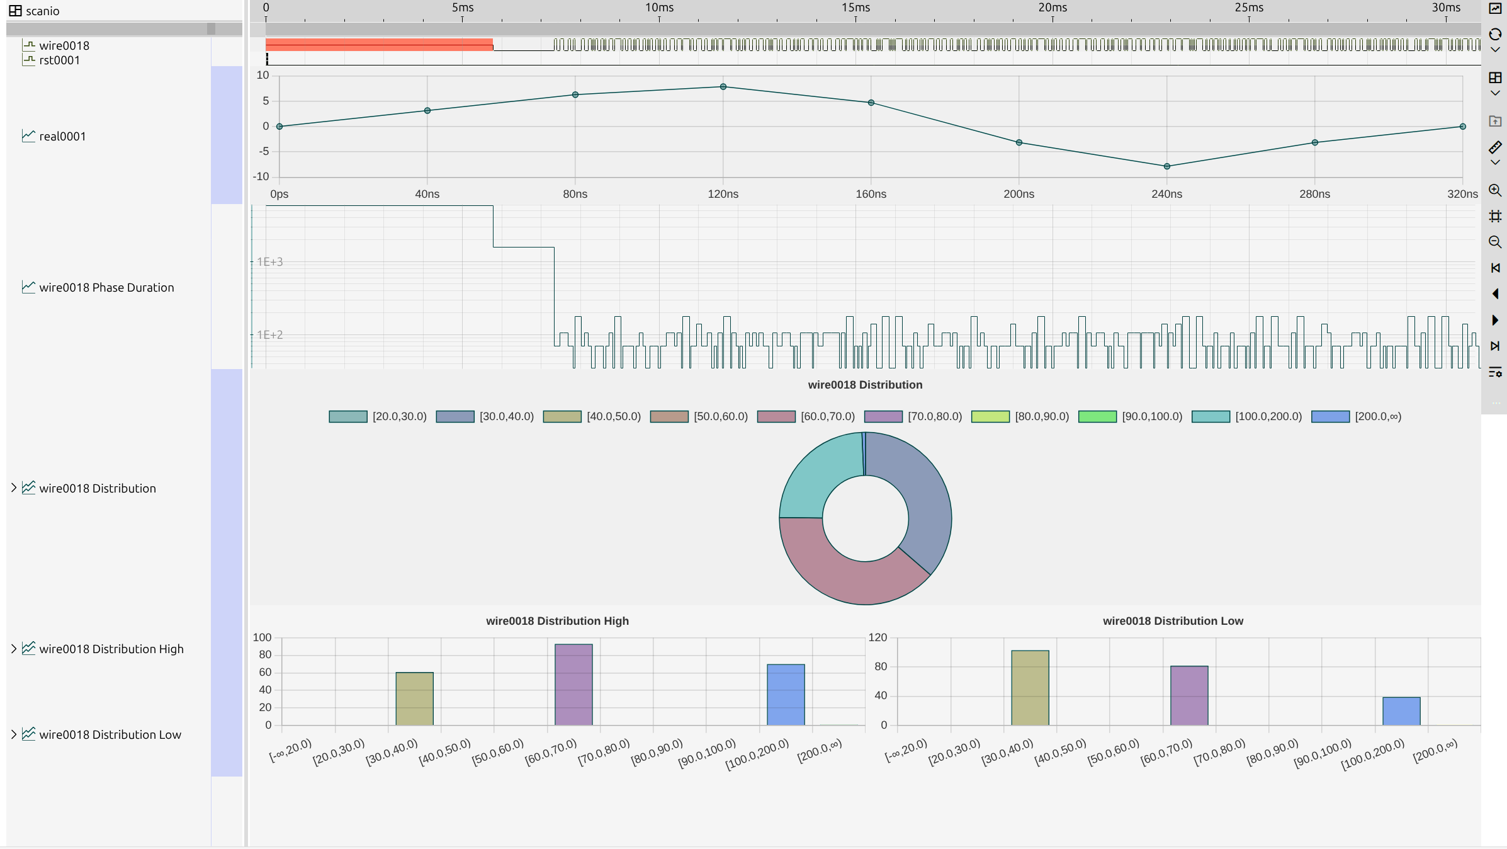Open the settings list icon in toolbar
The height and width of the screenshot is (849, 1507).
[x=1495, y=372]
